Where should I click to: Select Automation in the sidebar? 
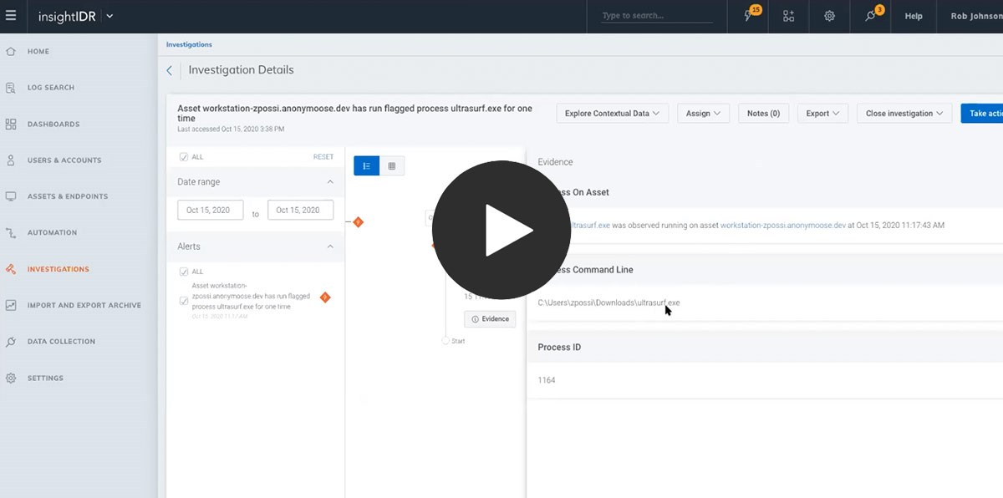coord(52,232)
